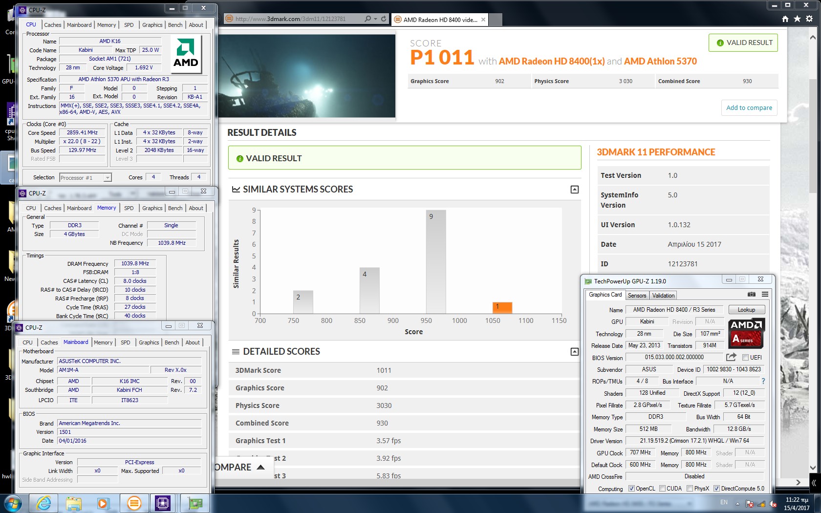Open browser tools gear icon
821x513 pixels.
point(809,19)
